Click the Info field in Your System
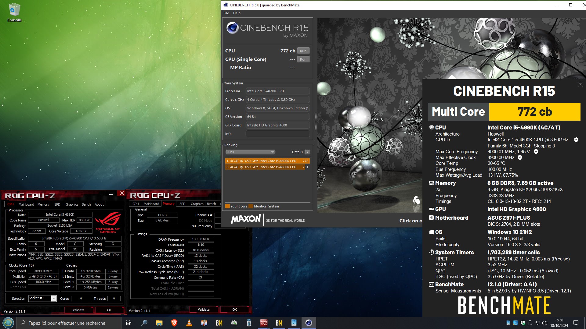The height and width of the screenshot is (329, 586). coord(277,134)
